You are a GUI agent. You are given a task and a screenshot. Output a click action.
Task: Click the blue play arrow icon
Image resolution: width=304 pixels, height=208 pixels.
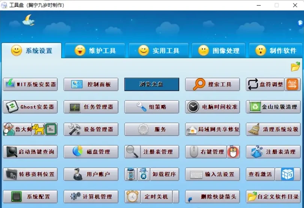300,23
